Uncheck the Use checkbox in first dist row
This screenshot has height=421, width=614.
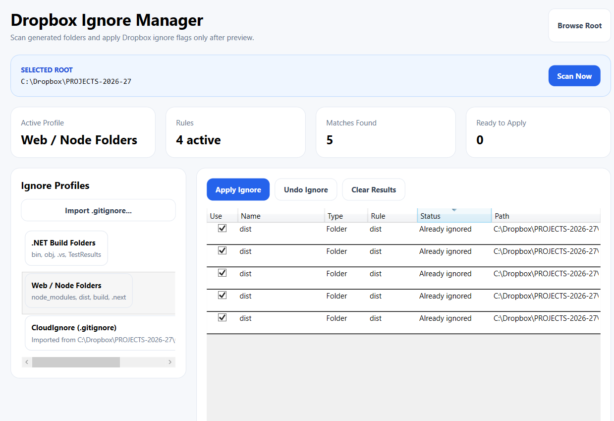point(222,229)
